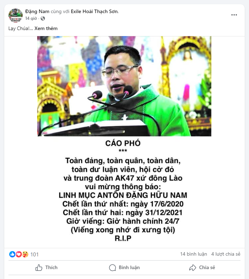The width and height of the screenshot is (249, 279).
Task: Click the Bình luận comment button
Action: pos(124,267)
